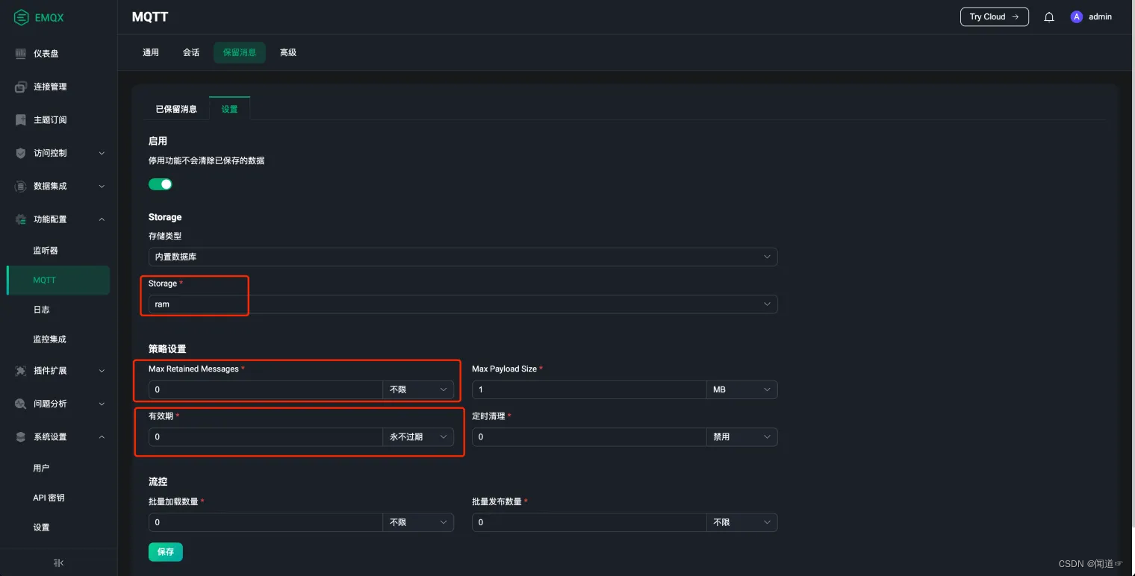Click the 问题分析 magnifier icon
The image size is (1135, 576).
click(x=21, y=404)
